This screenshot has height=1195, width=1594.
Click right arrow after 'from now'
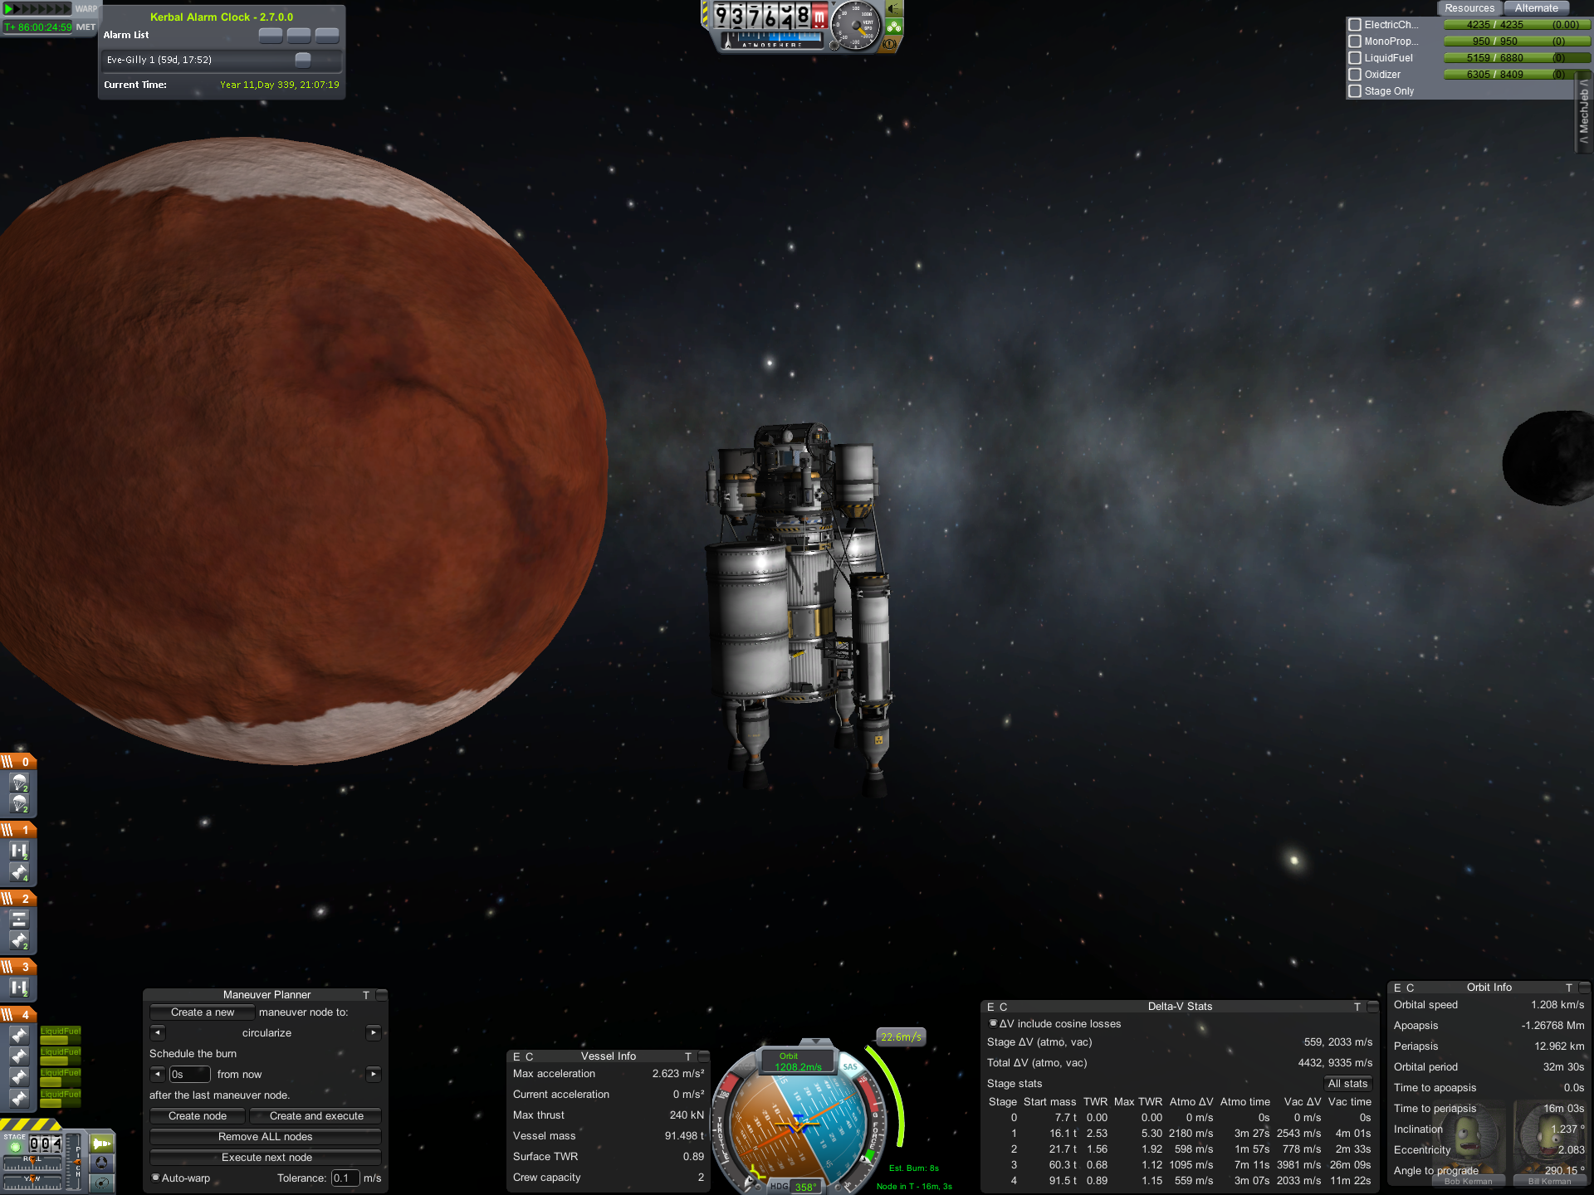click(374, 1075)
